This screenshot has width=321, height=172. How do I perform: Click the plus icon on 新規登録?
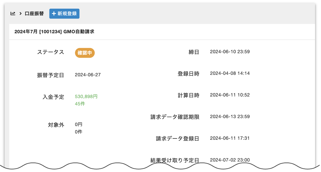click(x=54, y=14)
